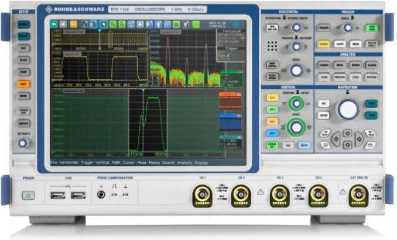Open the File menu on screen
The width and height of the screenshot is (397, 240).
(54, 163)
